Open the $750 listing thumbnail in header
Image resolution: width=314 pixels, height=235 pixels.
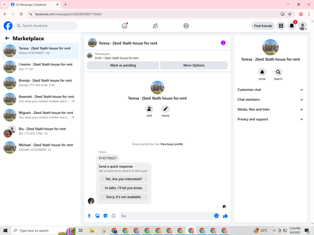90,56
